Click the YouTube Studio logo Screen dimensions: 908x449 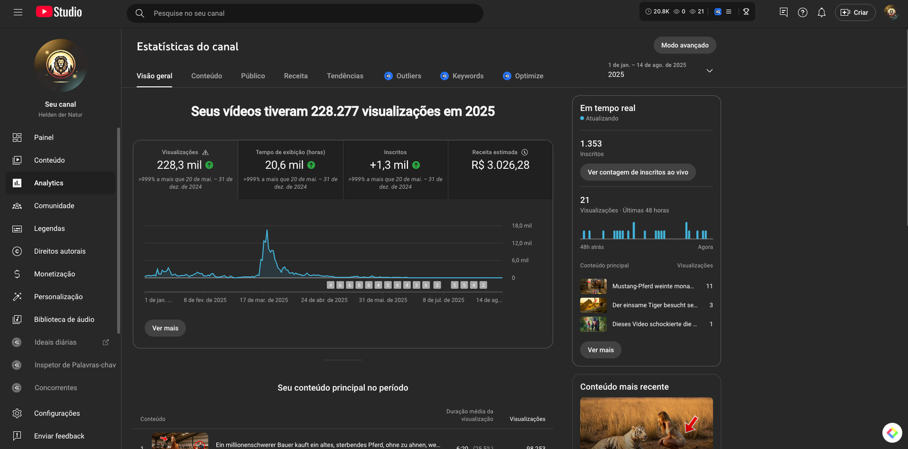59,12
